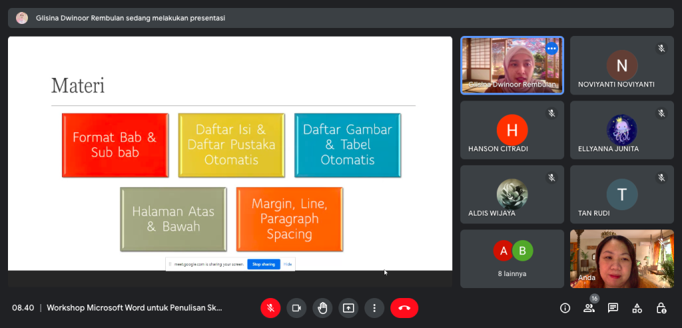Select HANSON CITRADI participant tile
The image size is (682, 328).
point(512,130)
